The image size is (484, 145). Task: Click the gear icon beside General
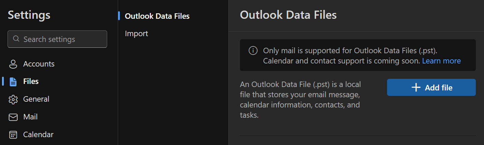click(x=13, y=99)
